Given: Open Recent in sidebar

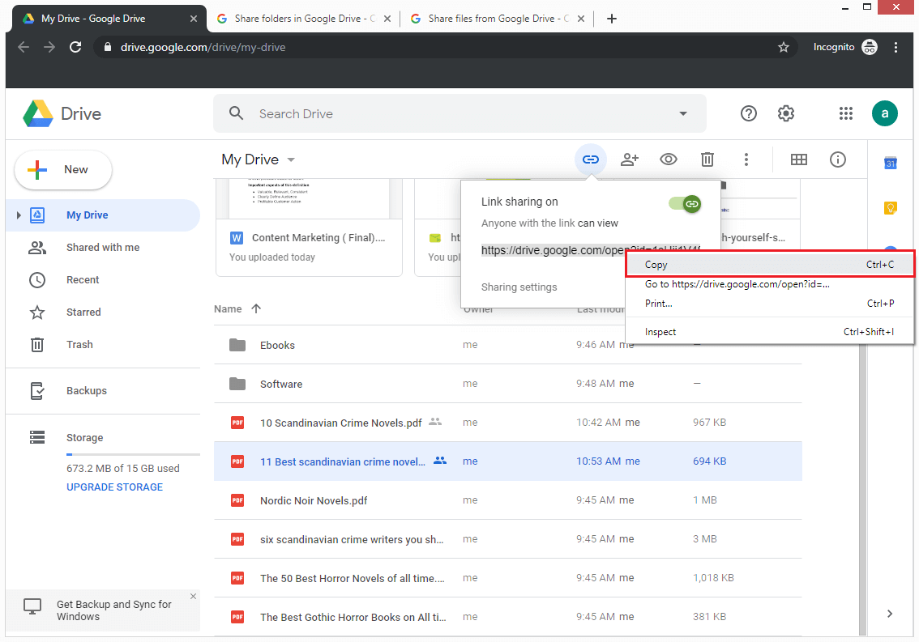Looking at the screenshot, I should point(103,280).
